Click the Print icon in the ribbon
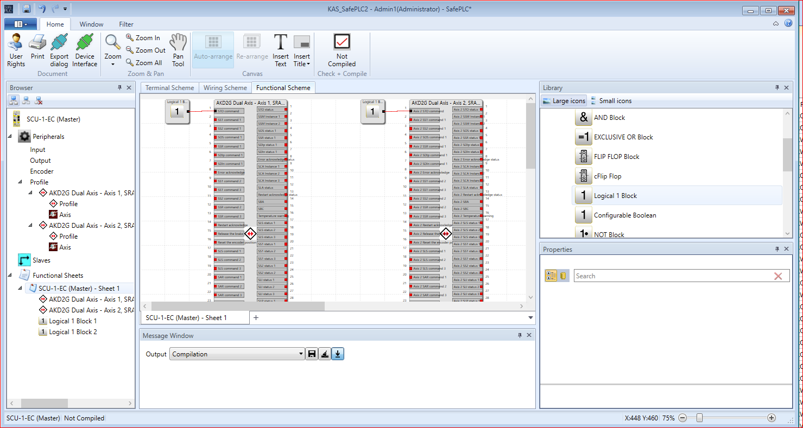803x428 pixels. pyautogui.click(x=37, y=47)
